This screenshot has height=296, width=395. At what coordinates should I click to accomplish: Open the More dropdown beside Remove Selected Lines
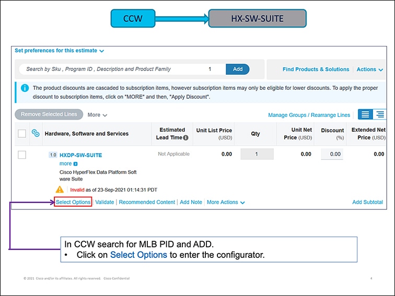click(x=97, y=115)
